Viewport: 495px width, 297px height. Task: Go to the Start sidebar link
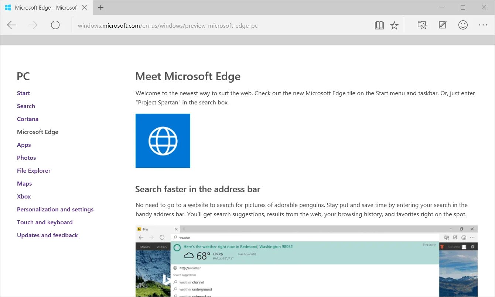point(23,93)
